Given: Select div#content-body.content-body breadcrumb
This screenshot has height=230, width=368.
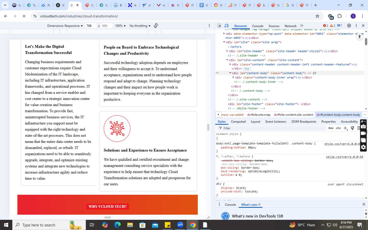Looking at the screenshot, I should (338, 115).
